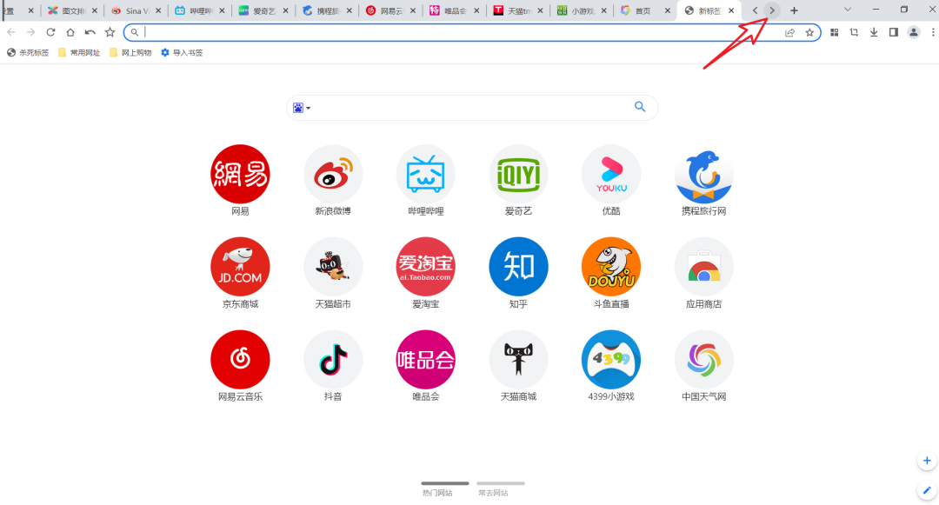939x505 pixels.
Task: Click the undo closed tab arrow icon
Action: [90, 32]
